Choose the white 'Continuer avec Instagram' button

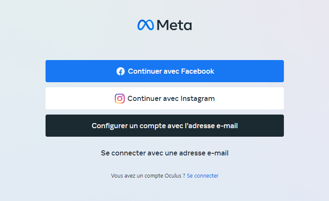(165, 98)
